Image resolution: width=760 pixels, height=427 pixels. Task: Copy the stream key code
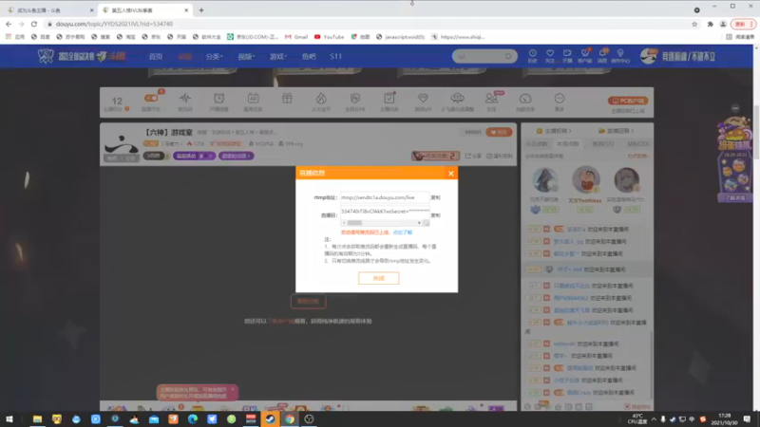[435, 215]
